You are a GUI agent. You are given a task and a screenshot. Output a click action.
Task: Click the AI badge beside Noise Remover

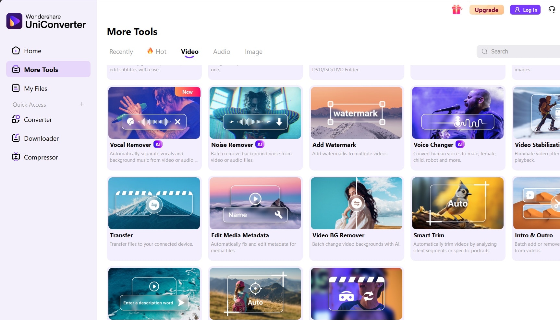(x=260, y=145)
